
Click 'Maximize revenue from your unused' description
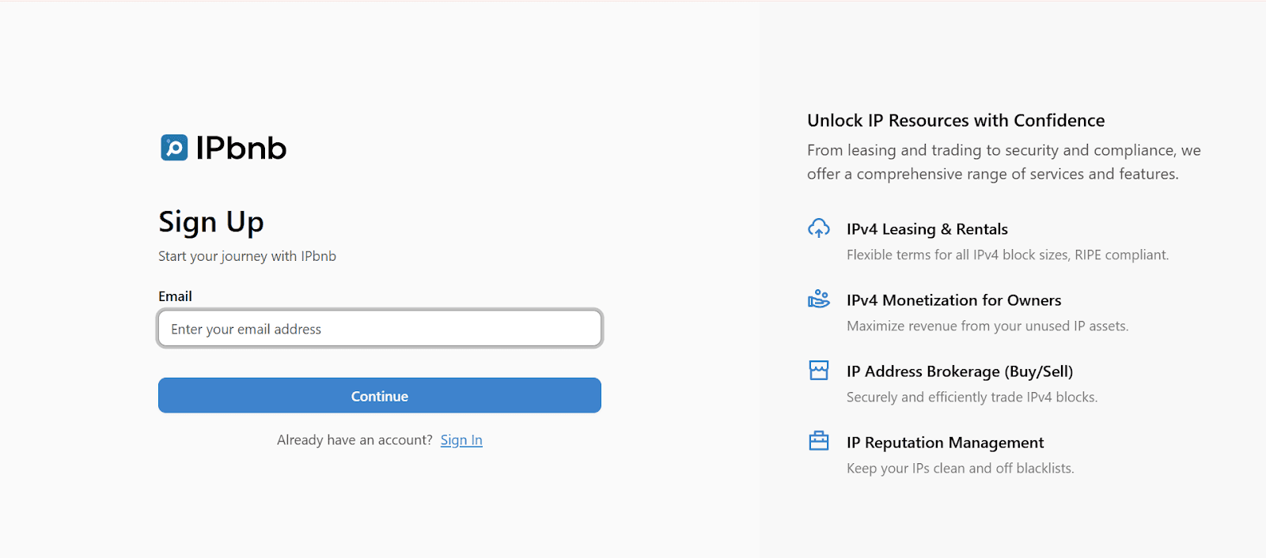click(x=987, y=326)
